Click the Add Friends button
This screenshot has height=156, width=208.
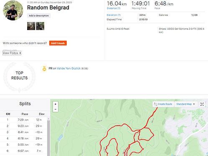pyautogui.click(x=58, y=43)
